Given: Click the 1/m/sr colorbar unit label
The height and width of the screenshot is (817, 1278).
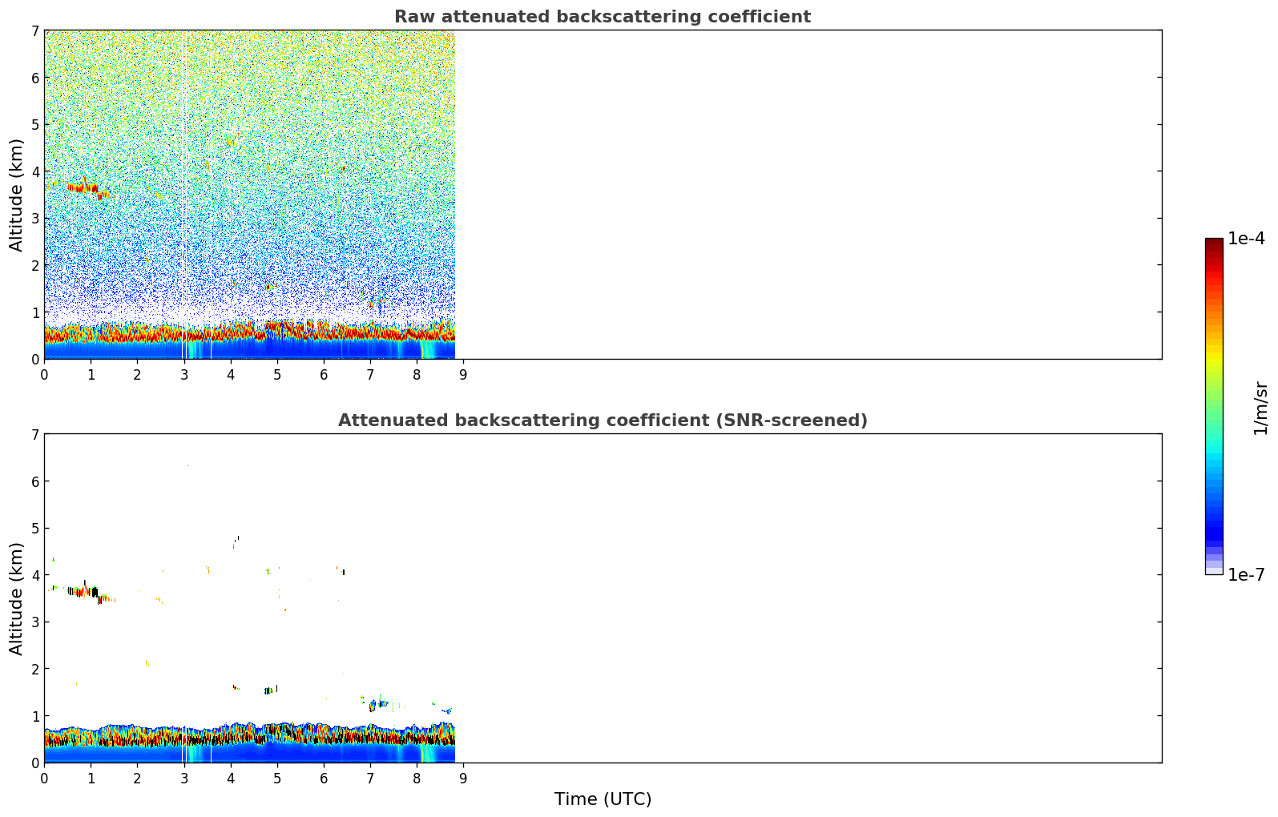Looking at the screenshot, I should pos(1260,408).
